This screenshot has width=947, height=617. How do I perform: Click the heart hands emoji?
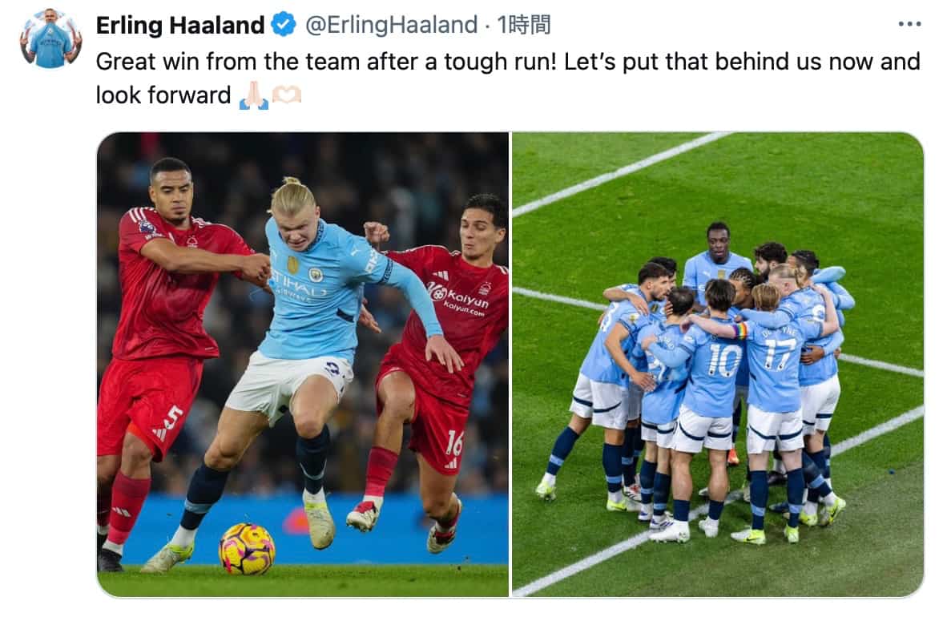(286, 95)
